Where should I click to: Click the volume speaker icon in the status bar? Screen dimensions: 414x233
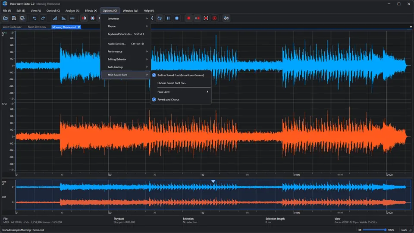tap(360, 230)
